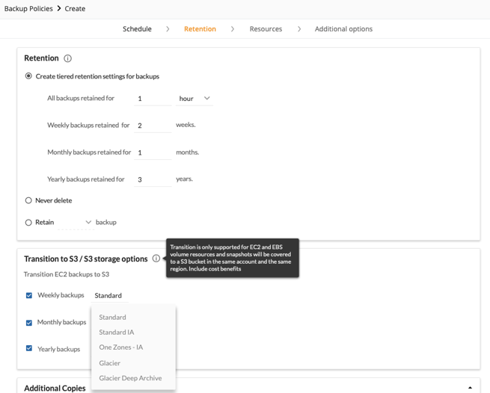490x393 pixels.
Task: Select tiered retention settings radio button
Action: point(28,76)
